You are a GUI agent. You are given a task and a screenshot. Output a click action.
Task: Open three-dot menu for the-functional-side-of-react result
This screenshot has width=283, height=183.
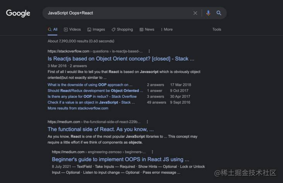click(147, 122)
